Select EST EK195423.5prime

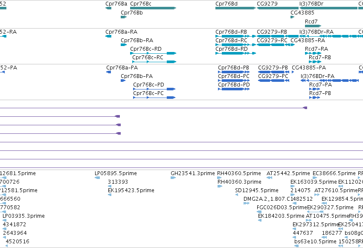tap(131, 190)
